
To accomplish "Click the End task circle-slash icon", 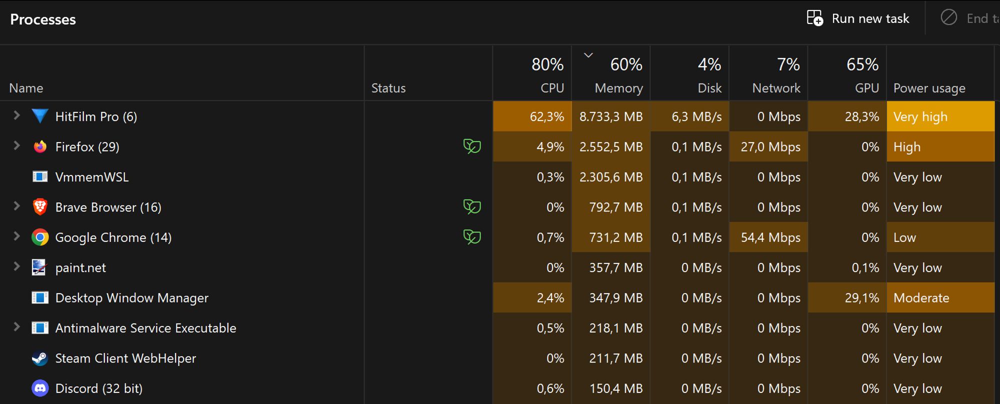I will click(x=948, y=18).
